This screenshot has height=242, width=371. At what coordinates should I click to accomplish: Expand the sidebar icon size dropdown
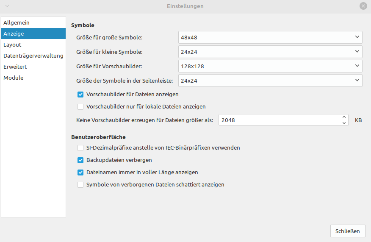tap(270, 80)
